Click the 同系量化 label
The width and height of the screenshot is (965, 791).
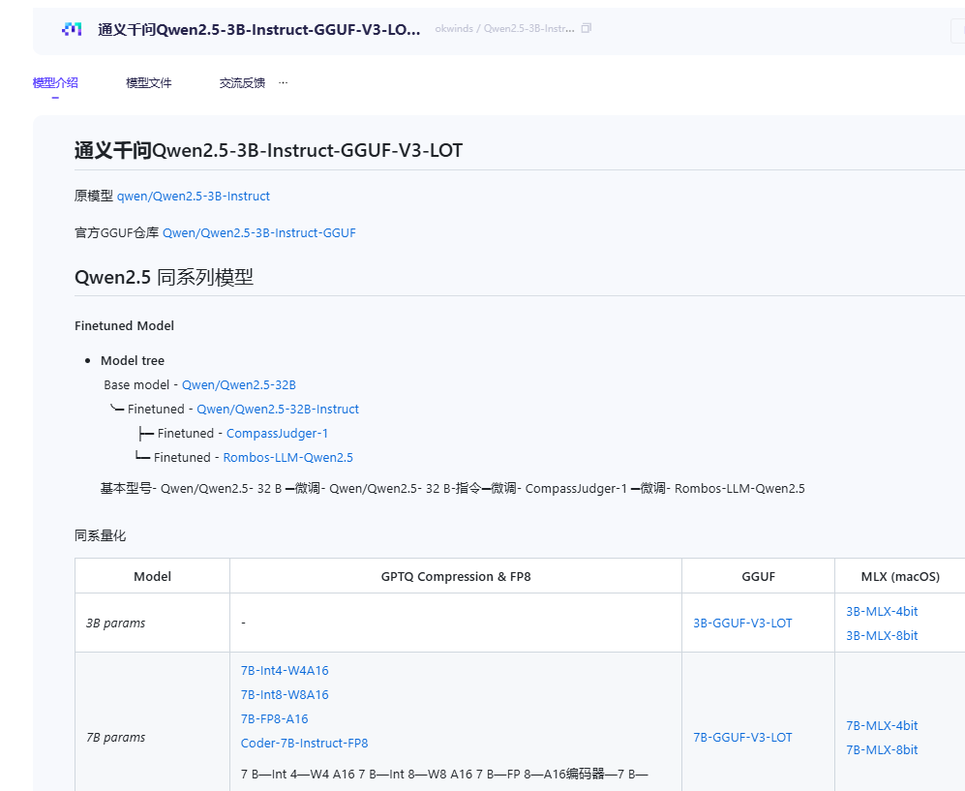click(101, 535)
